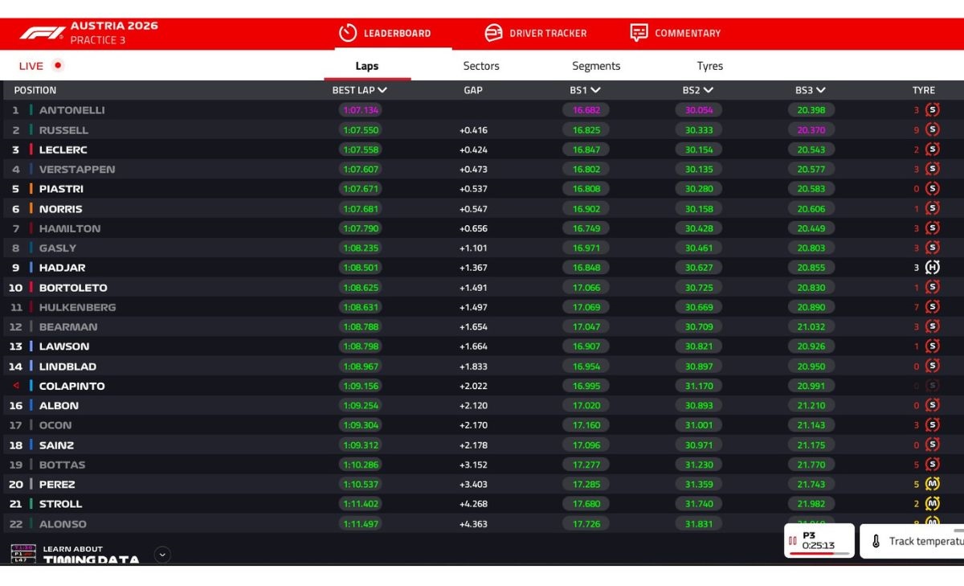Open the Driver Tracker view
The image size is (964, 586).
pyautogui.click(x=535, y=33)
